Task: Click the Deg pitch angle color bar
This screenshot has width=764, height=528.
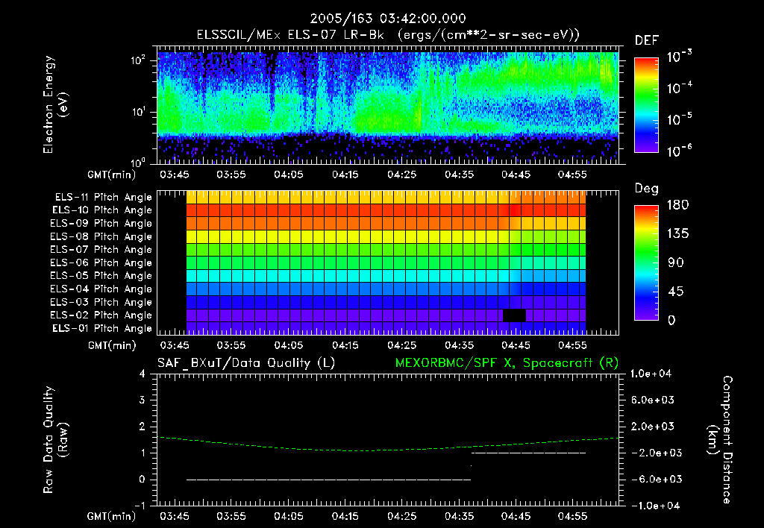Action: click(x=645, y=263)
